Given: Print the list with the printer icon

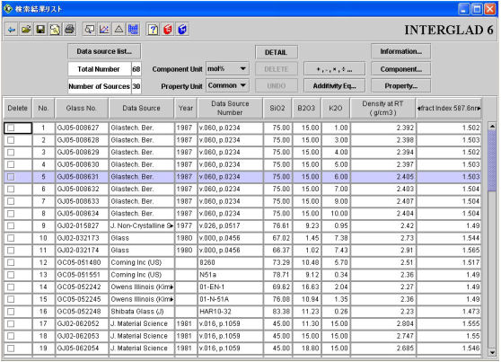Looking at the screenshot, I should click(70, 30).
